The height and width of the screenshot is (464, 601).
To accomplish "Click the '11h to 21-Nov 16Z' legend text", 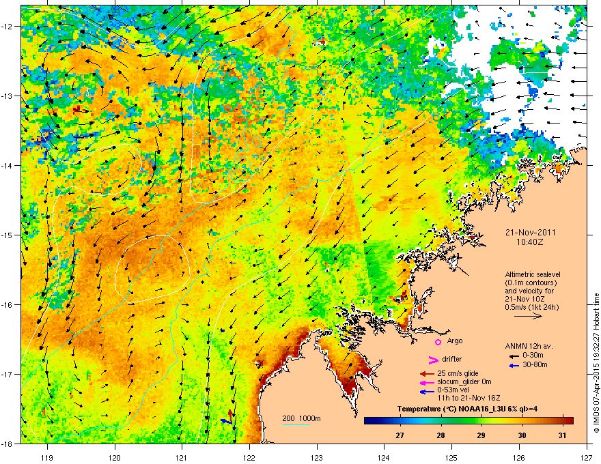I will 469,398.
